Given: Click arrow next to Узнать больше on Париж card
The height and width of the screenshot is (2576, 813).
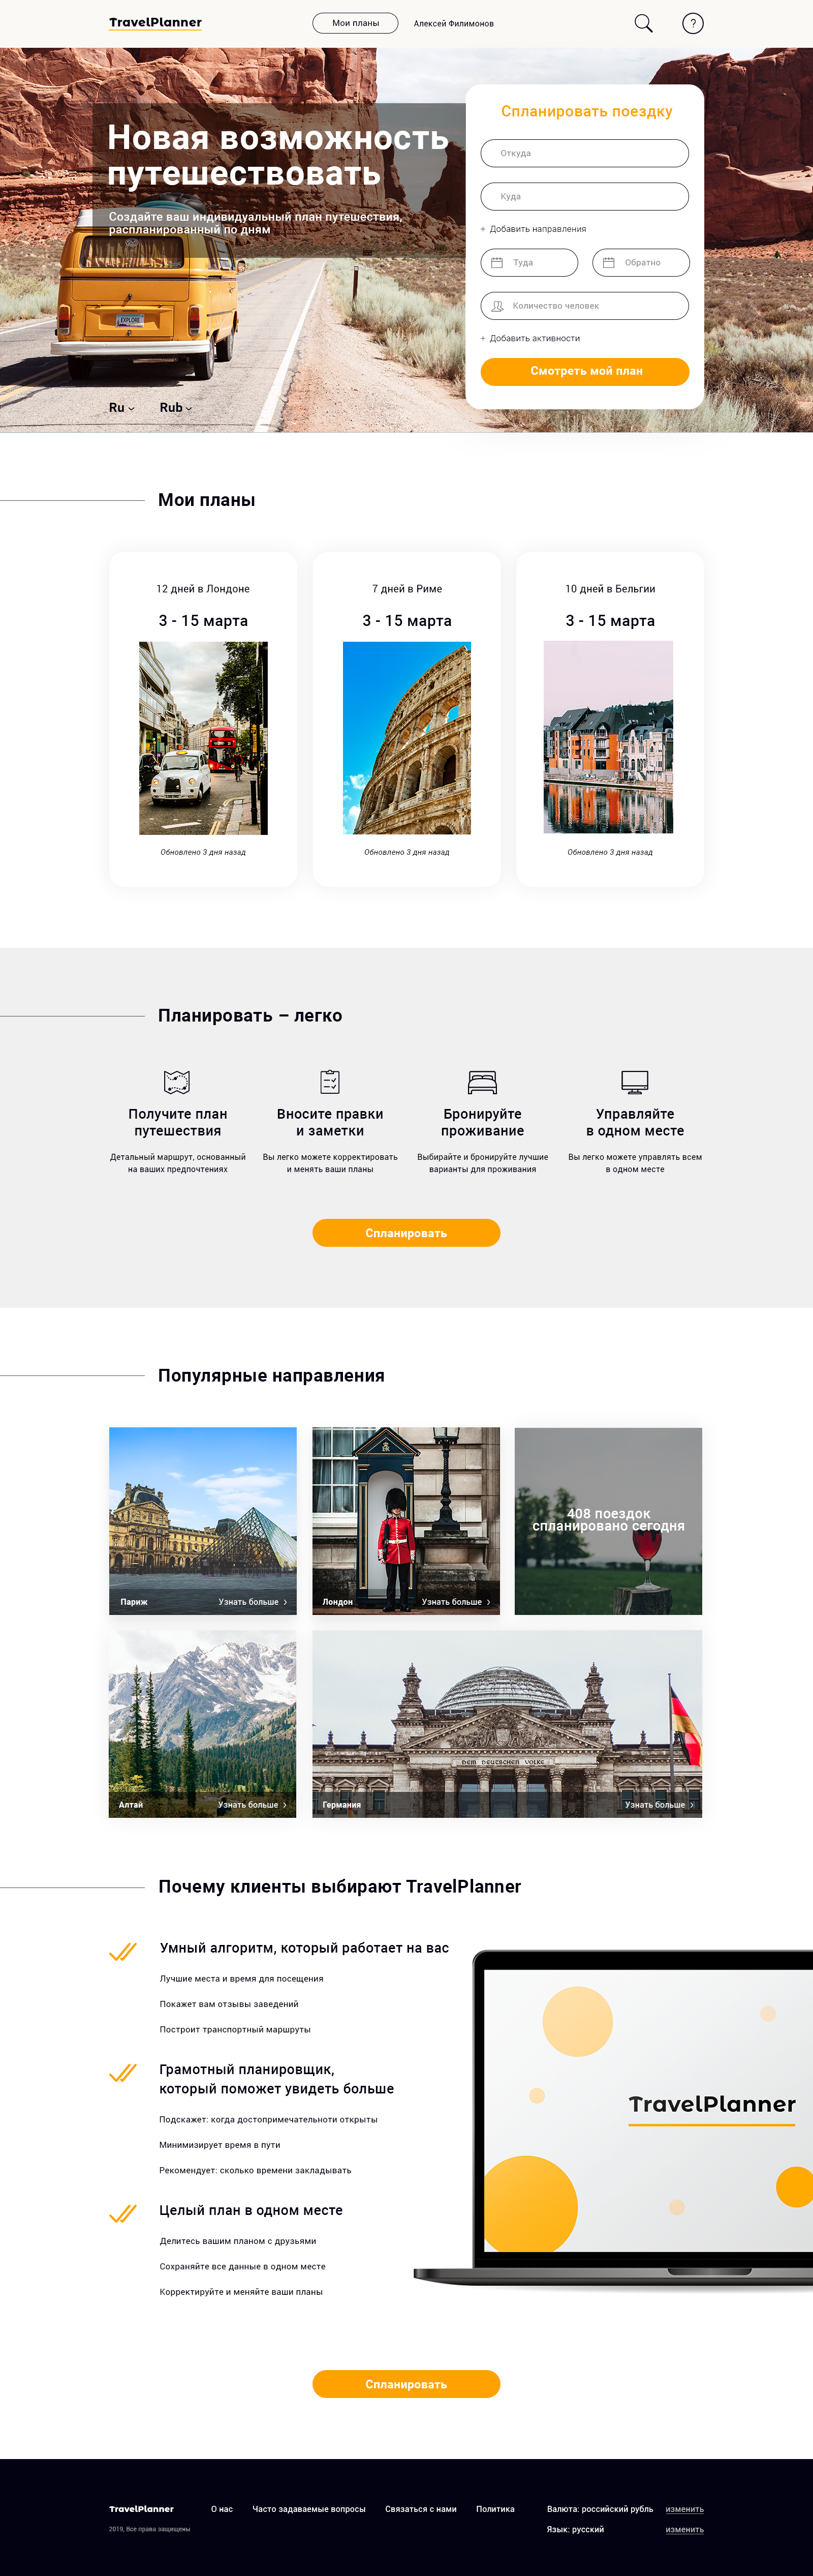Looking at the screenshot, I should 286,1602.
